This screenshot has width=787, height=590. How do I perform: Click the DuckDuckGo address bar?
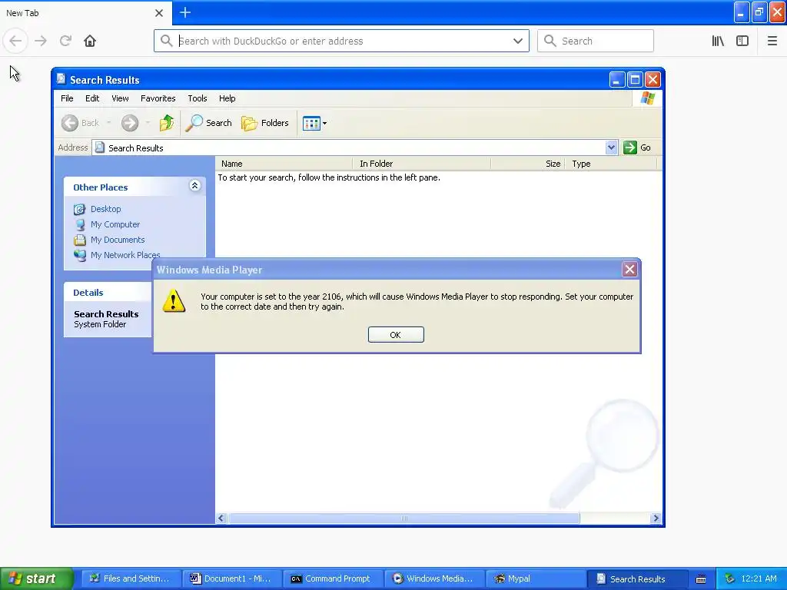tap(341, 41)
